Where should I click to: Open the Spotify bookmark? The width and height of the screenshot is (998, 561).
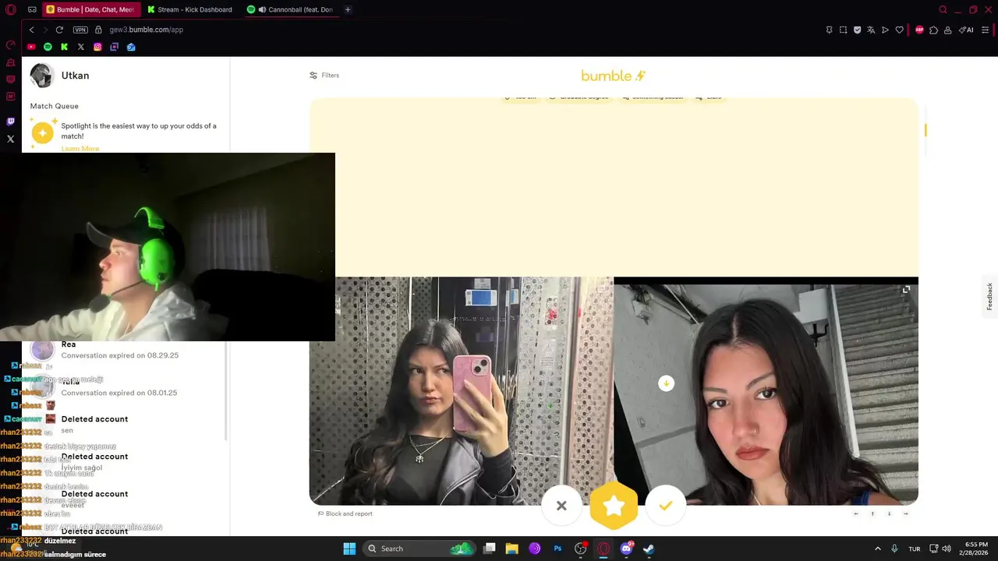(x=48, y=47)
